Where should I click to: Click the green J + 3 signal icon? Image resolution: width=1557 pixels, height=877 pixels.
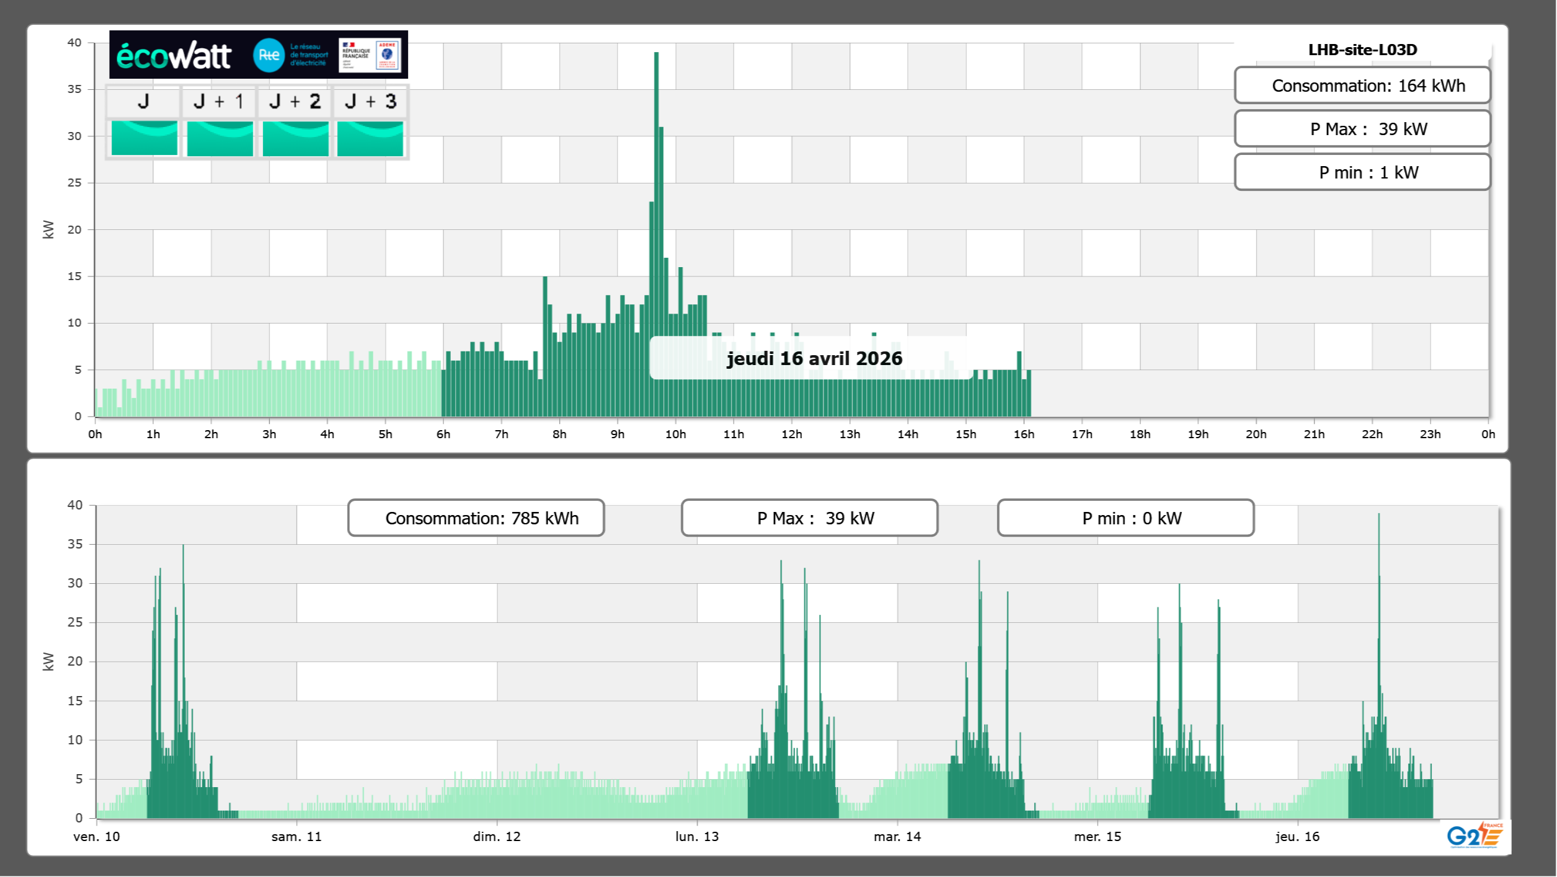coord(370,138)
